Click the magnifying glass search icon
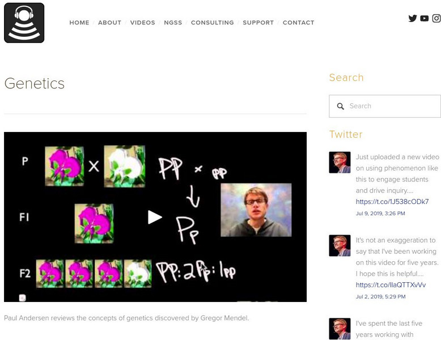This screenshot has width=441, height=340. (341, 106)
